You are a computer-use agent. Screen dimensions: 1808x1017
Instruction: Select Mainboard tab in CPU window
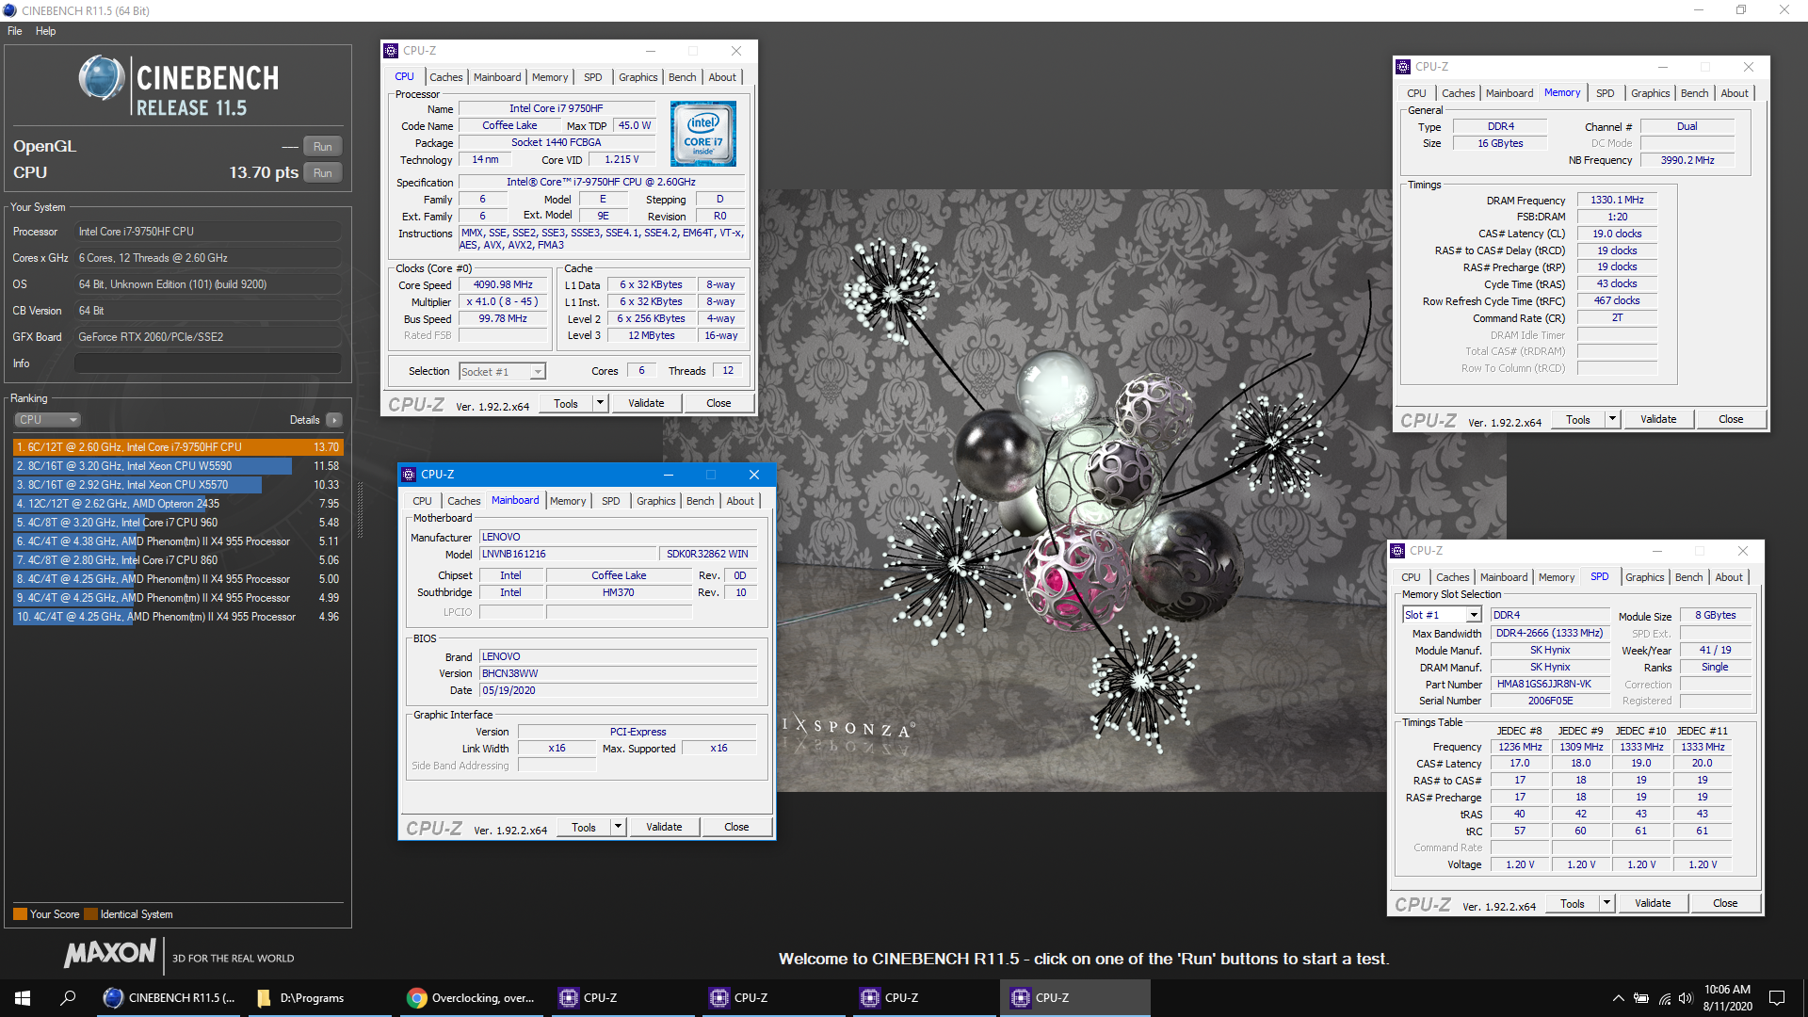pos(497,77)
